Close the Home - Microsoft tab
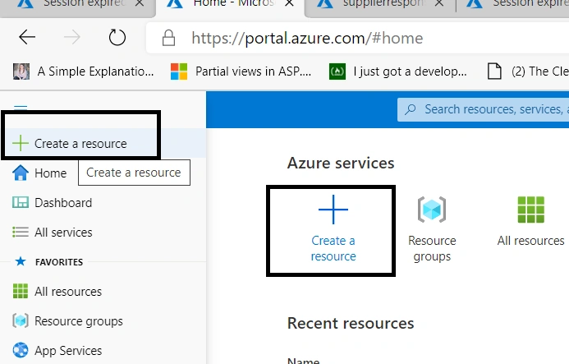The image size is (569, 364). tap(289, 3)
